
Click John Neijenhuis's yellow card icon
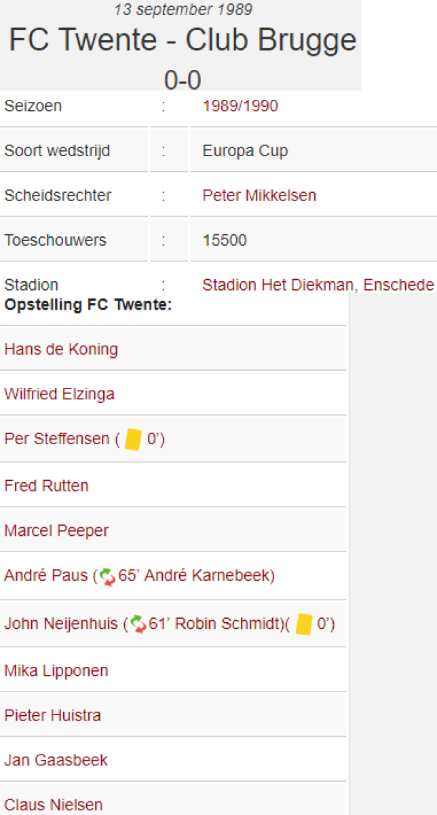pyautogui.click(x=304, y=624)
